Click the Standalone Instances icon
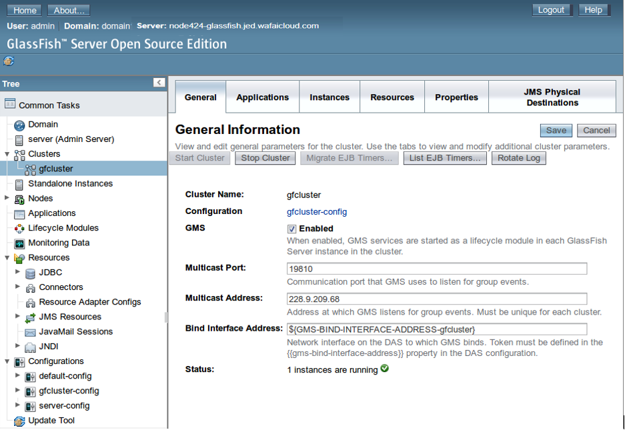The height and width of the screenshot is (432, 625). tap(19, 185)
